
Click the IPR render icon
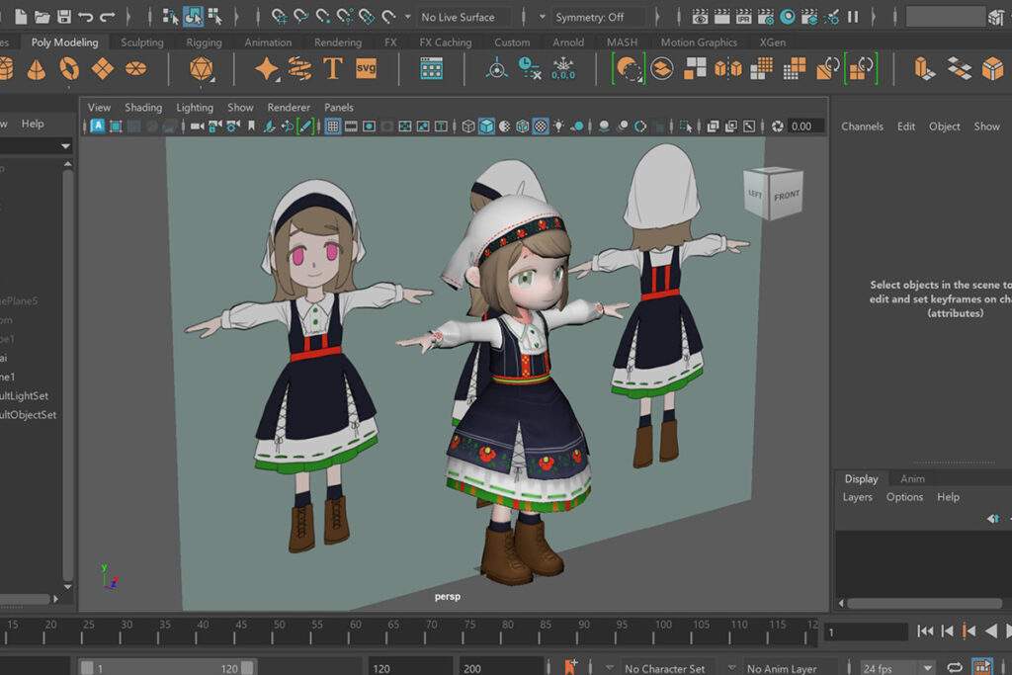[743, 17]
